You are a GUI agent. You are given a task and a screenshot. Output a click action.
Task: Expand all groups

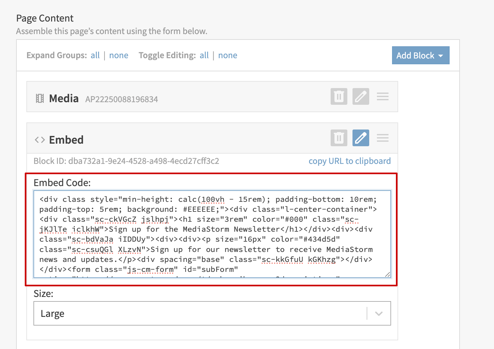click(95, 55)
